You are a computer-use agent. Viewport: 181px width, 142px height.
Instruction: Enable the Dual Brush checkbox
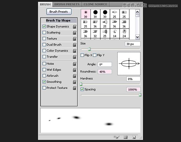tap(44, 45)
